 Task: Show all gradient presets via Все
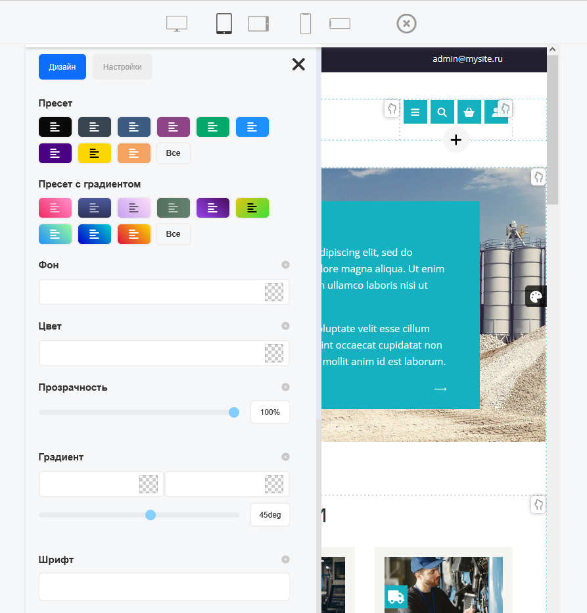tap(174, 234)
